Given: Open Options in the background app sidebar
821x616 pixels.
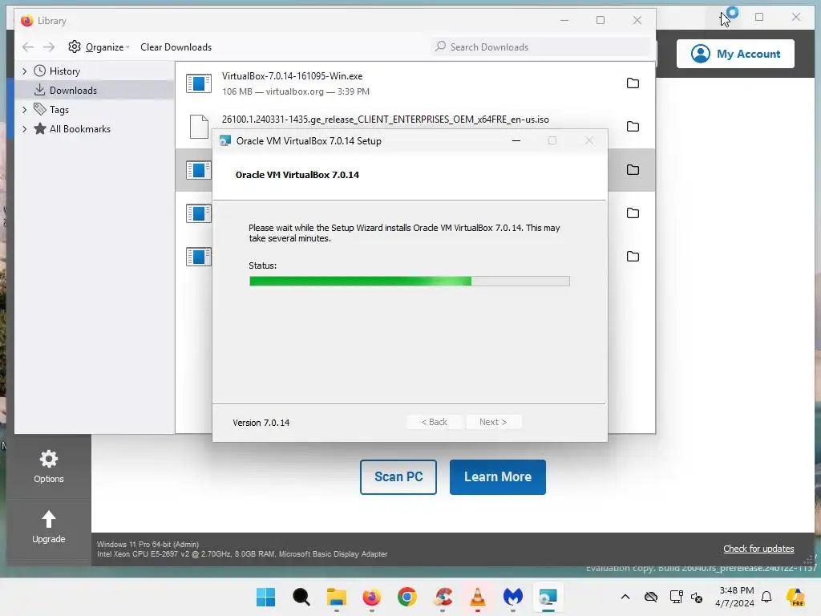Looking at the screenshot, I should pos(49,467).
